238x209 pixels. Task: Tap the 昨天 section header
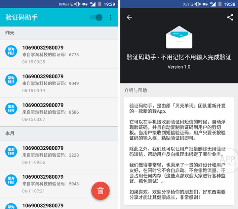click(10, 33)
